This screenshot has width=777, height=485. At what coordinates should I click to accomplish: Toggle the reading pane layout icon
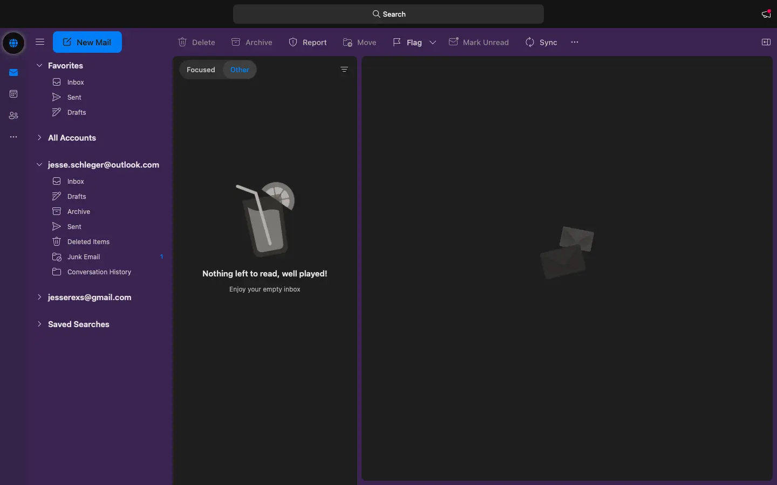[x=766, y=42]
